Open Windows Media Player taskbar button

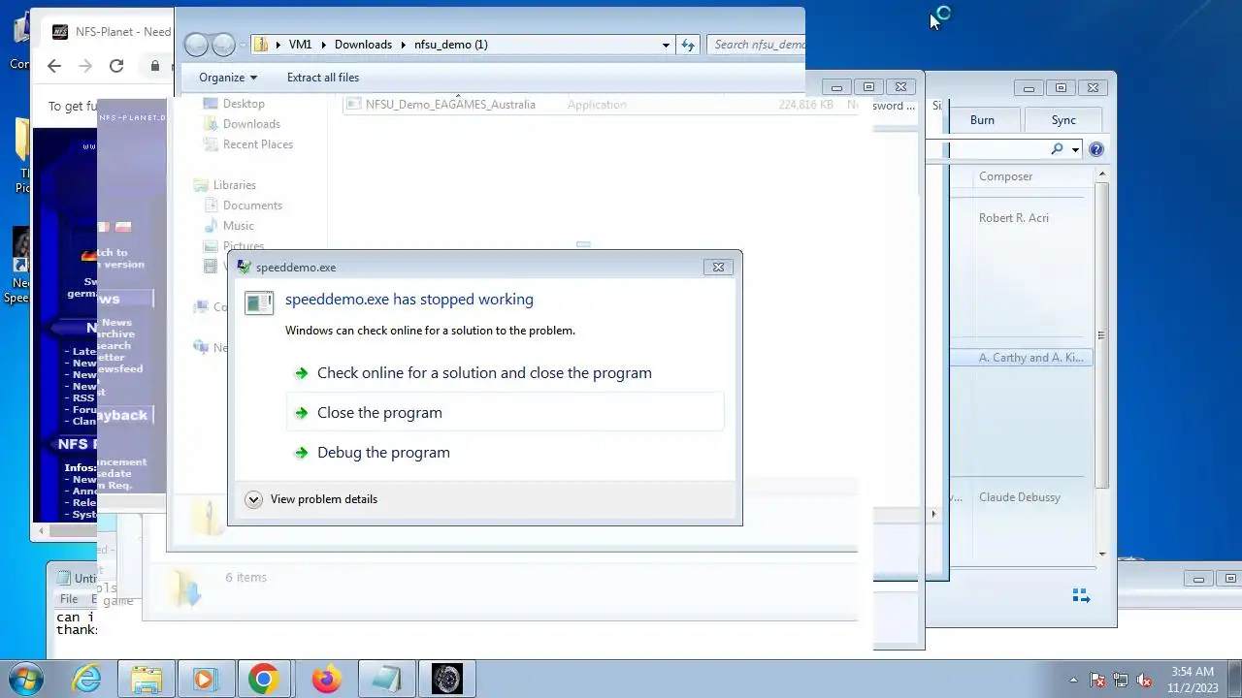(206, 680)
